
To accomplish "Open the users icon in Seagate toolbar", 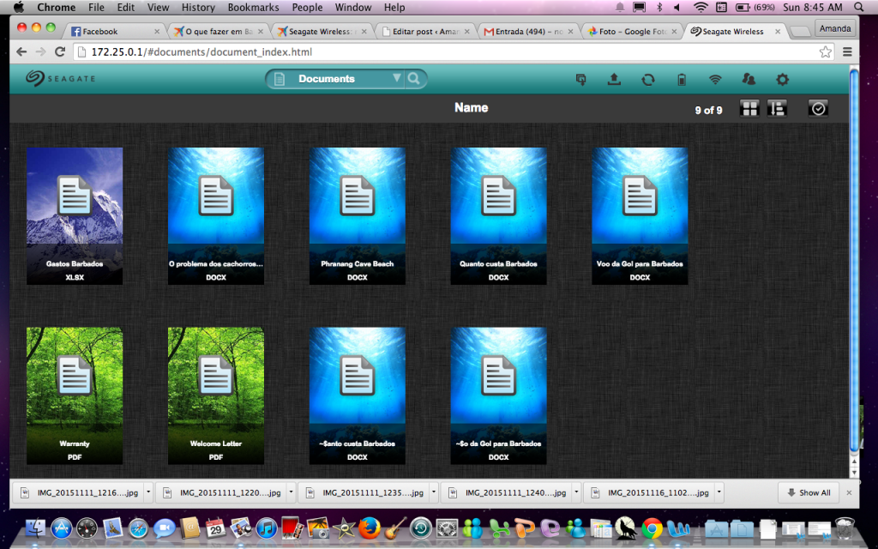I will (748, 79).
